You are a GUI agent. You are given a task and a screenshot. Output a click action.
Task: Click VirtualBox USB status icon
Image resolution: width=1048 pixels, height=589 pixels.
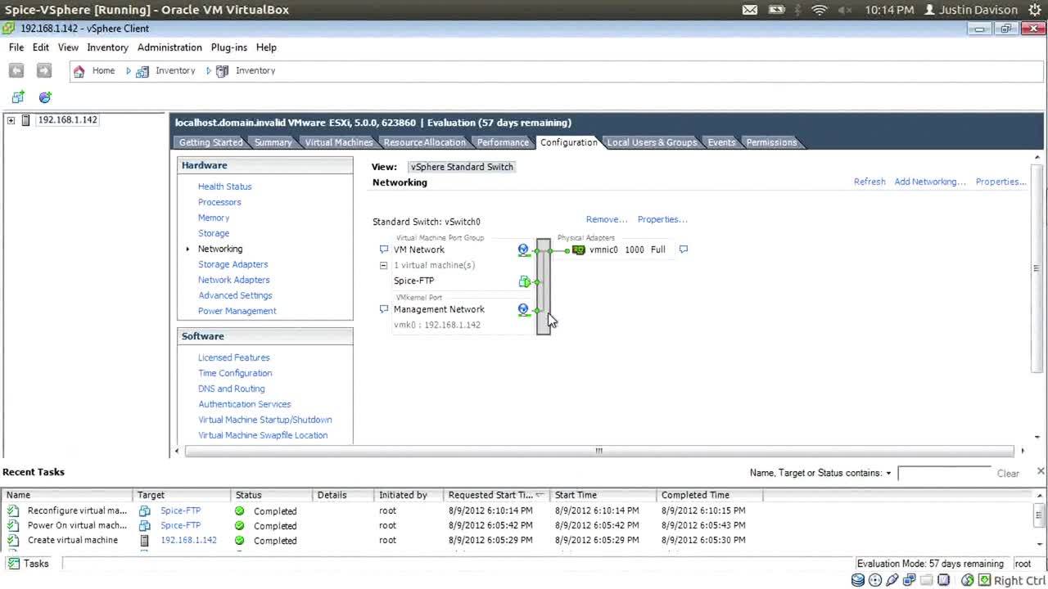[x=892, y=581]
